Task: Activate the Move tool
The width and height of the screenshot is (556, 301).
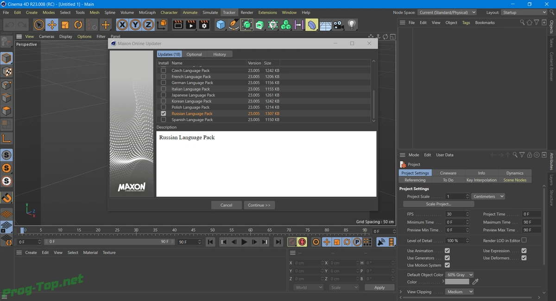Action: pos(52,25)
